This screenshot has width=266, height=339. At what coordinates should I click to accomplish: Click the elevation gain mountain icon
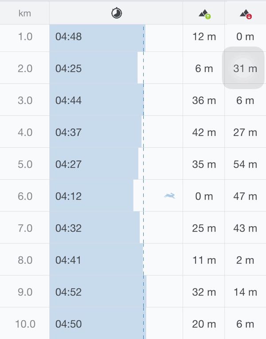[x=204, y=14]
